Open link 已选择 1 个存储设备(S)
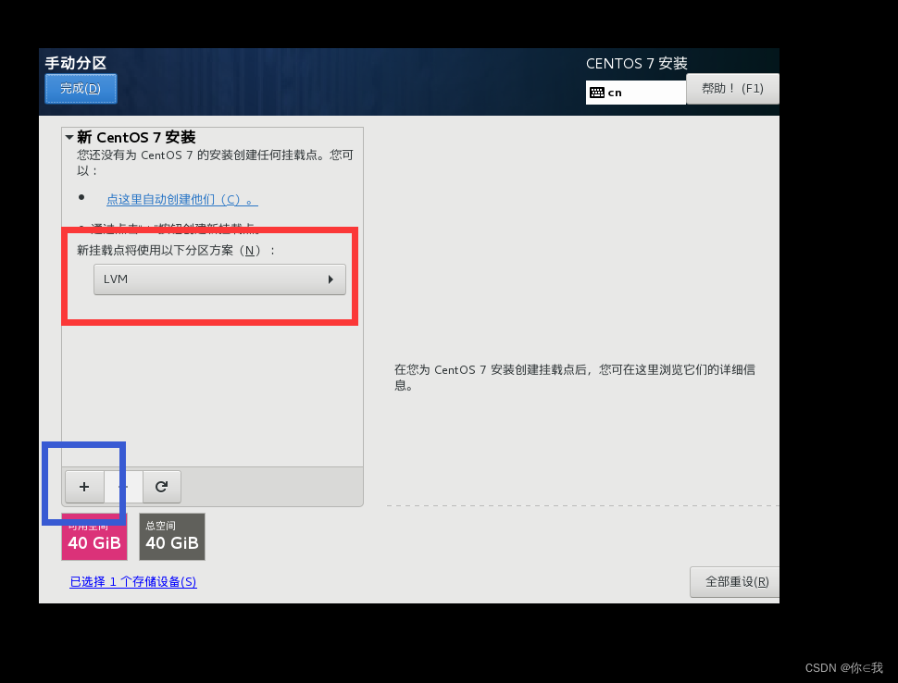This screenshot has height=683, width=898. tap(133, 582)
